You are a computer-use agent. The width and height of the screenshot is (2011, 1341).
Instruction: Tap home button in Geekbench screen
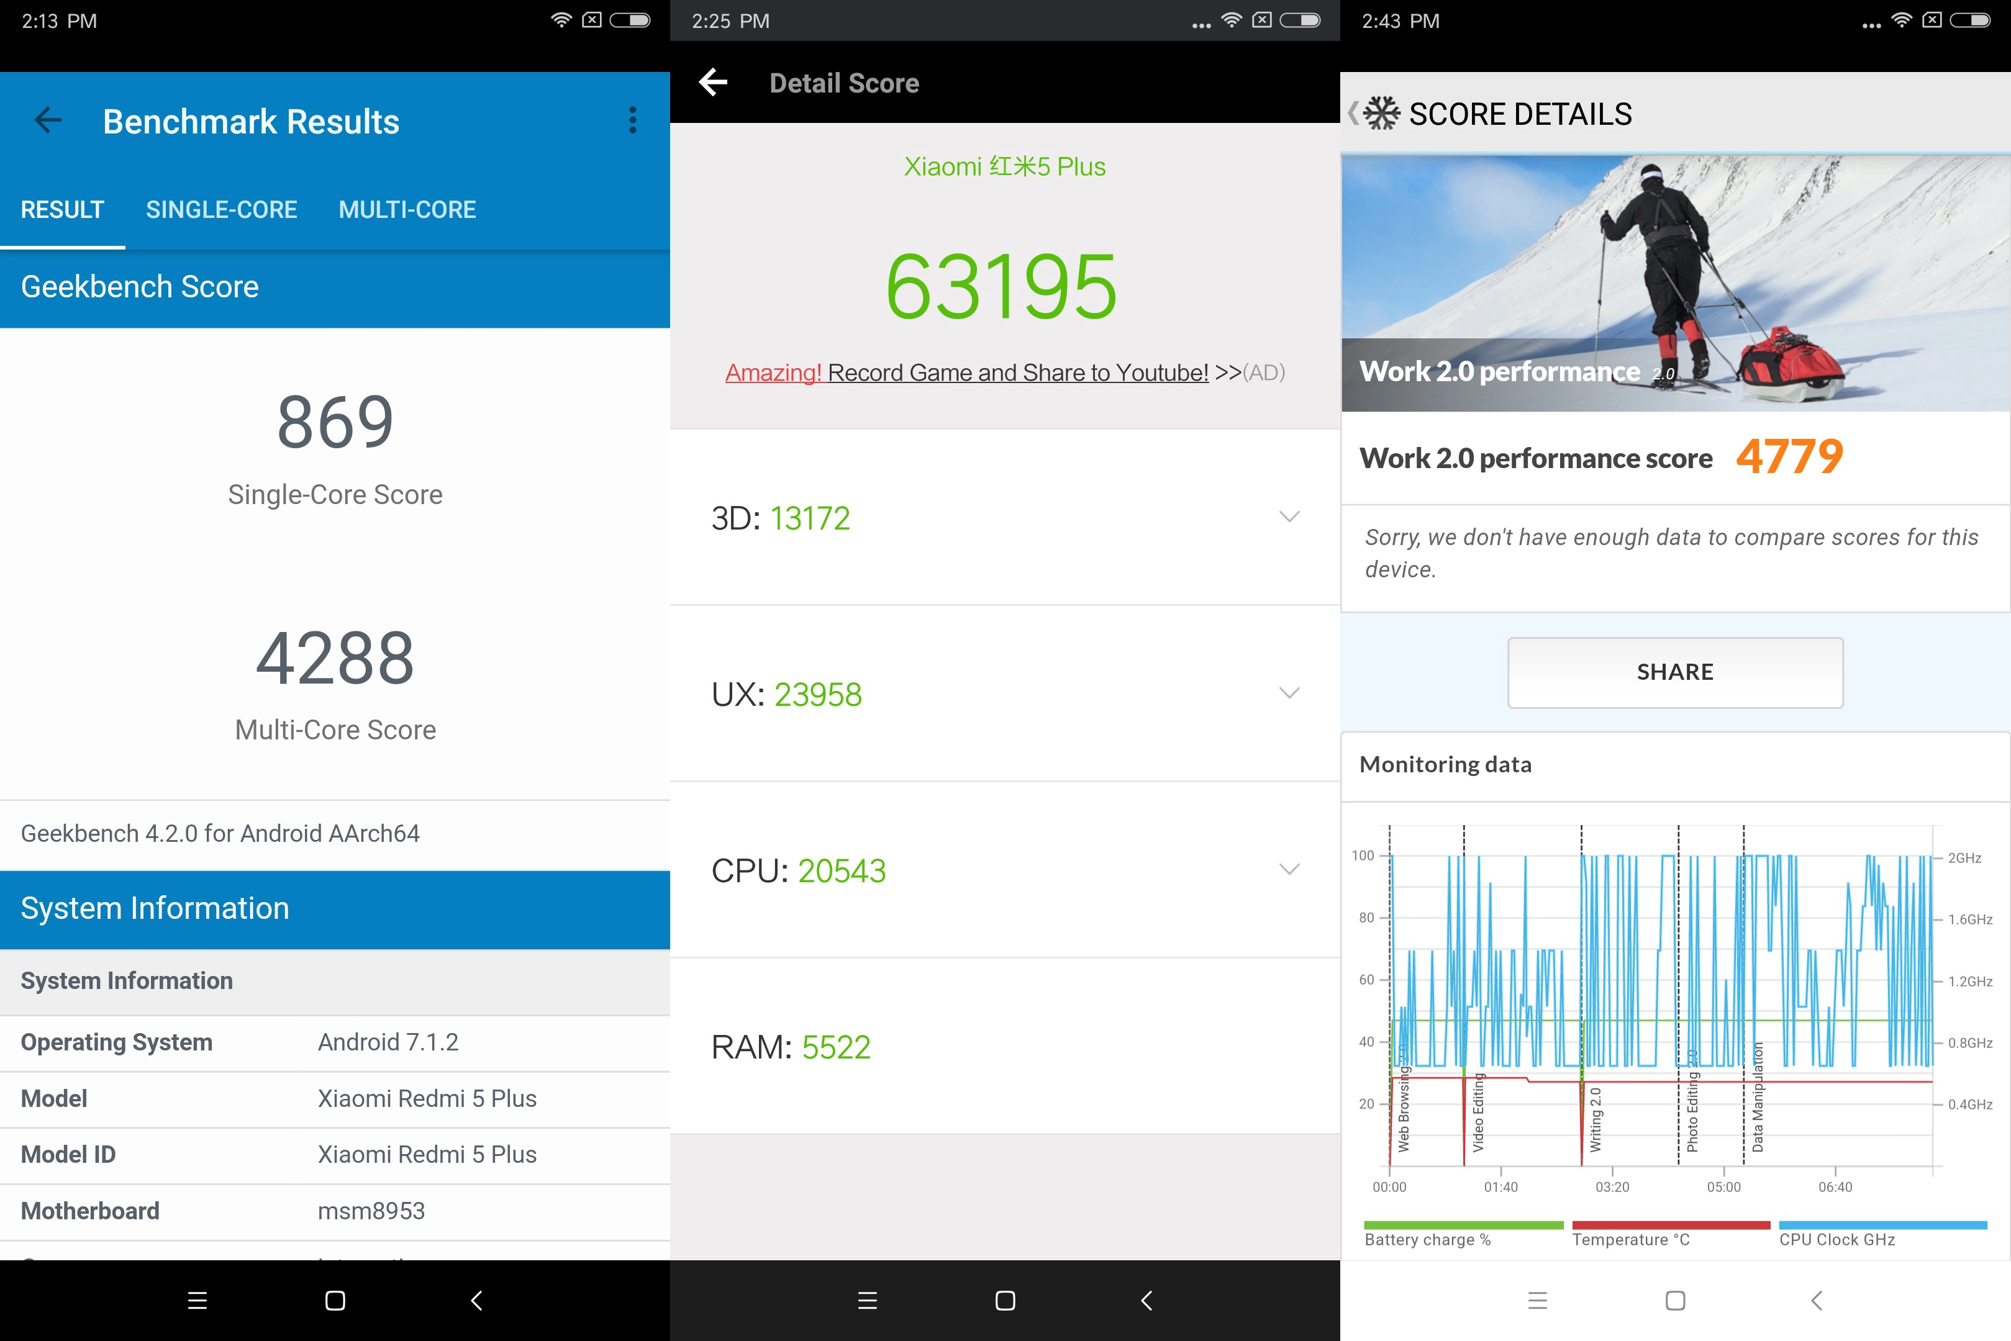(335, 1301)
